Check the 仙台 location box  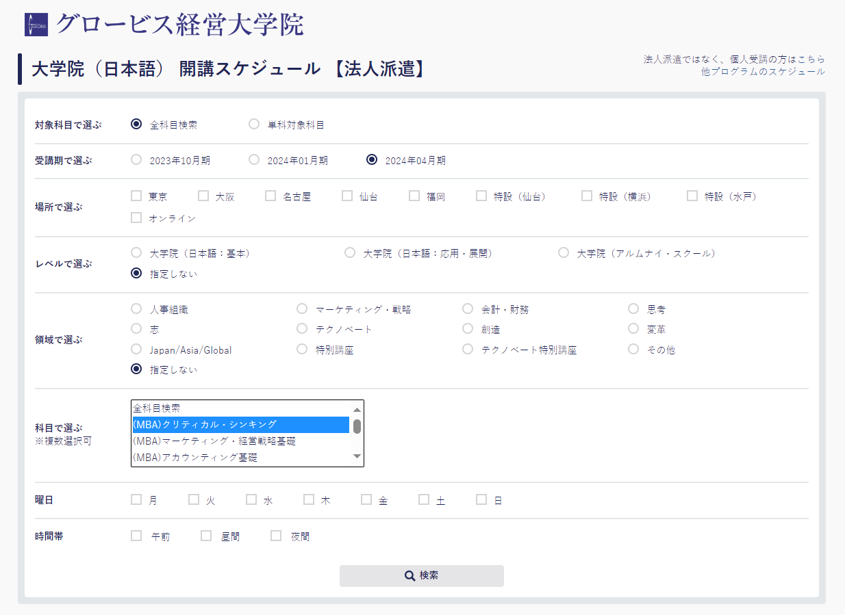coord(347,196)
